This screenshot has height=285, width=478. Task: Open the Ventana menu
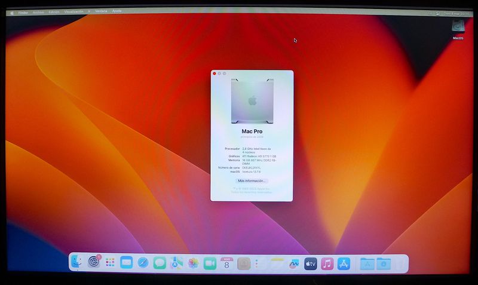click(x=101, y=11)
